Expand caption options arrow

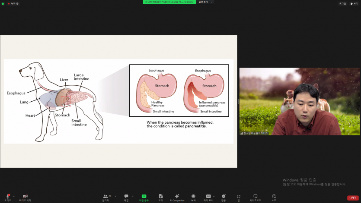214,197
